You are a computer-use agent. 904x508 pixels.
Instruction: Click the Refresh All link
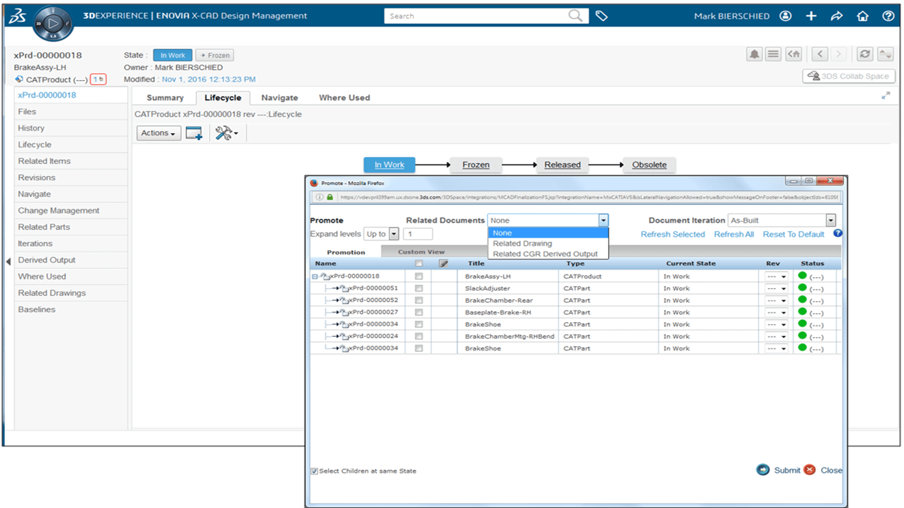tap(734, 234)
